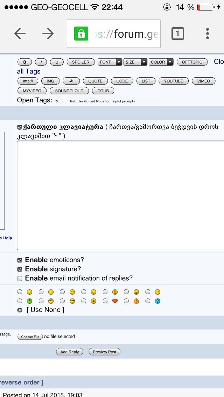The width and height of the screenshot is (224, 397).
Task: Tap the green padlock security icon
Action: (x=81, y=34)
